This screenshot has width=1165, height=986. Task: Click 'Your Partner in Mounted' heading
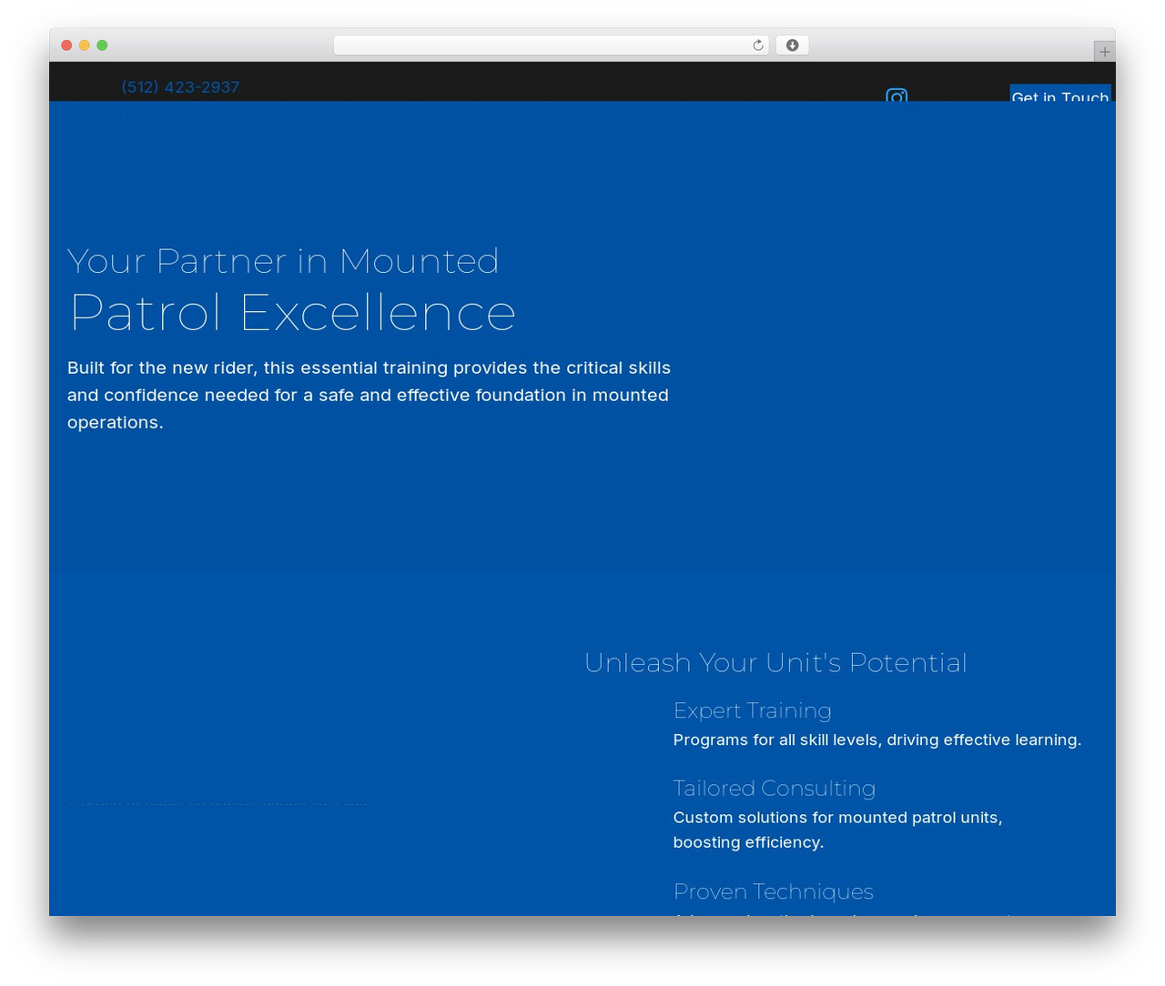283,261
